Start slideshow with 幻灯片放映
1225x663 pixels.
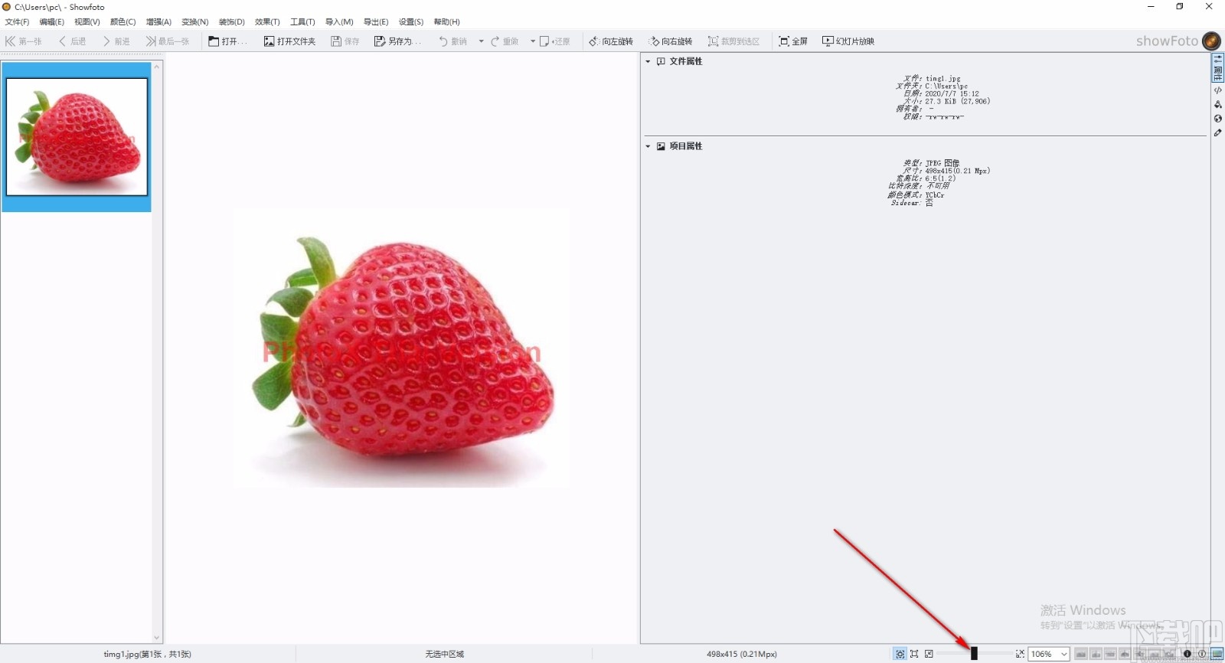click(848, 41)
